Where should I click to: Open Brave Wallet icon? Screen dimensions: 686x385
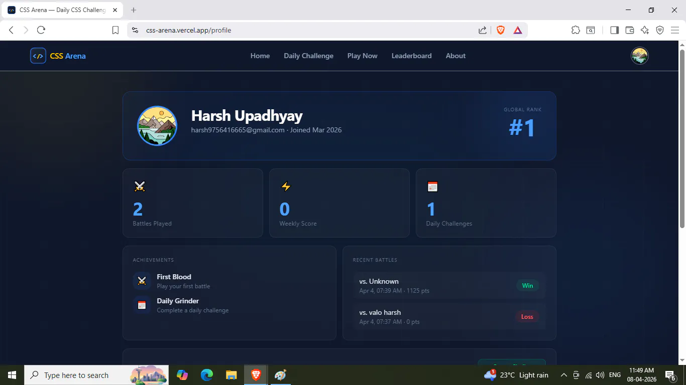(x=629, y=30)
